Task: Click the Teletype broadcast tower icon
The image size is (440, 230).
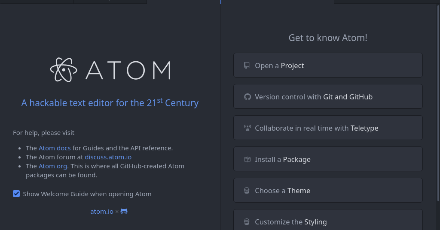Action: coord(247,128)
